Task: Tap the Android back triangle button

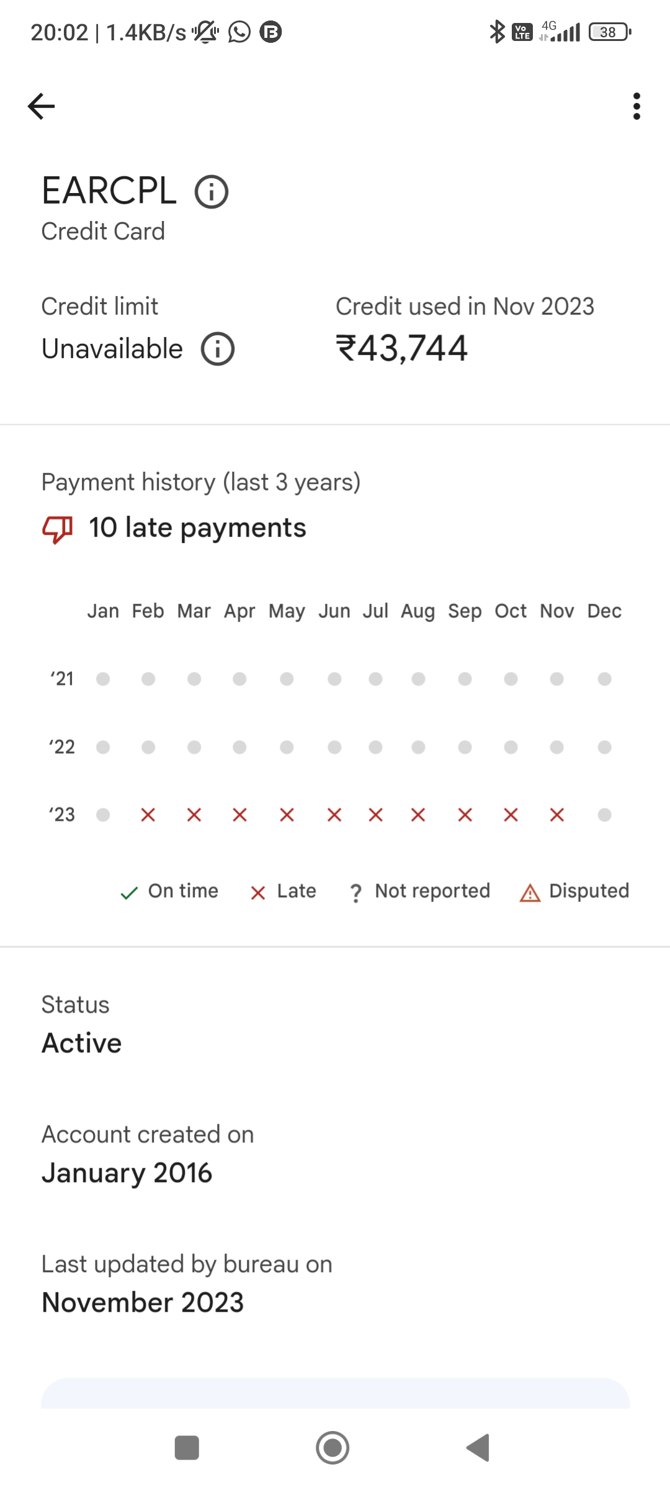Action: tap(478, 1448)
